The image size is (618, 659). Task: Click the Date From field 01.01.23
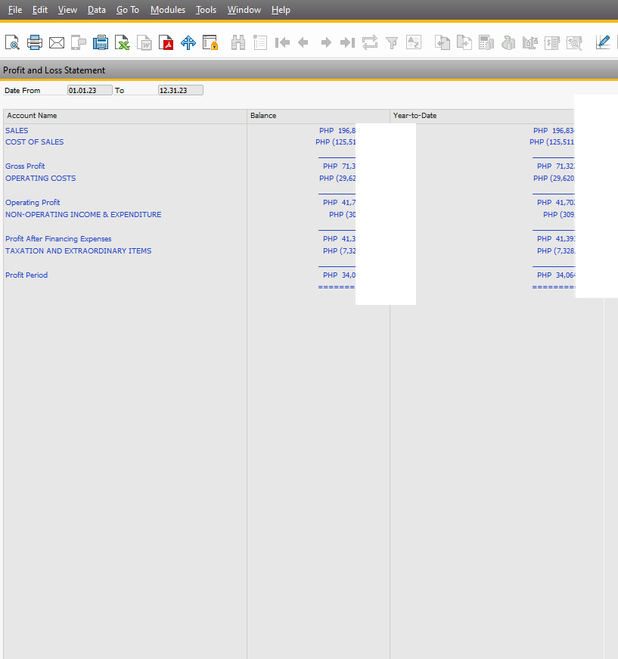click(90, 90)
